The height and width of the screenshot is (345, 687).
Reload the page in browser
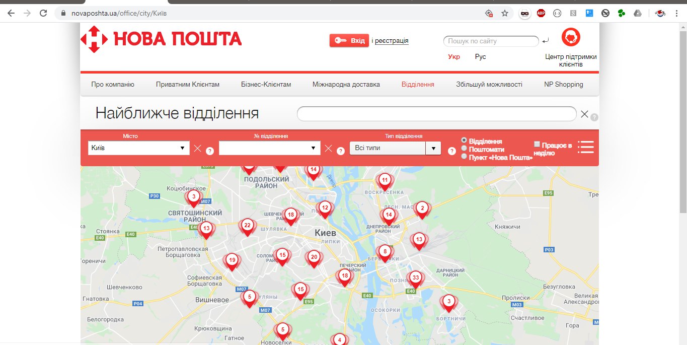[x=44, y=14]
